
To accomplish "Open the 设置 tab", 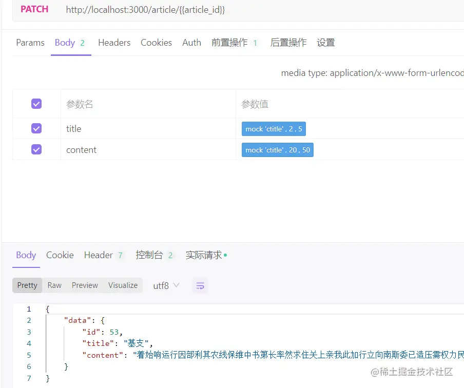I will (x=325, y=43).
